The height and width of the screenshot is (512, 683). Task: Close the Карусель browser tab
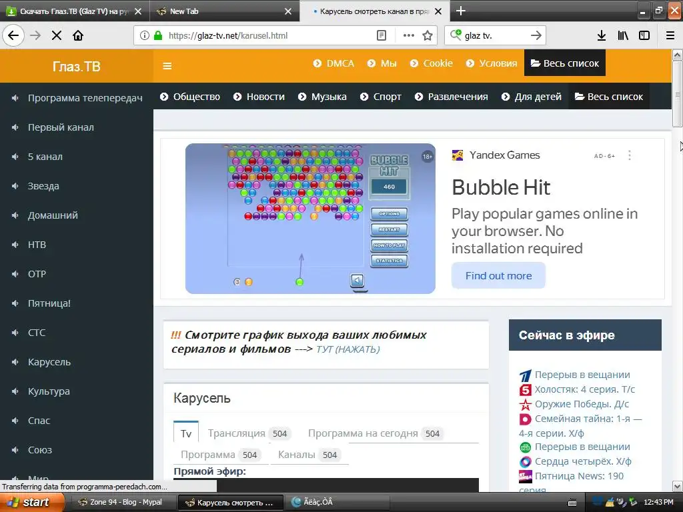[x=438, y=11]
